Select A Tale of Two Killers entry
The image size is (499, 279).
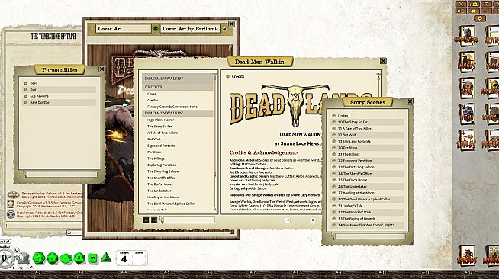[163, 133]
